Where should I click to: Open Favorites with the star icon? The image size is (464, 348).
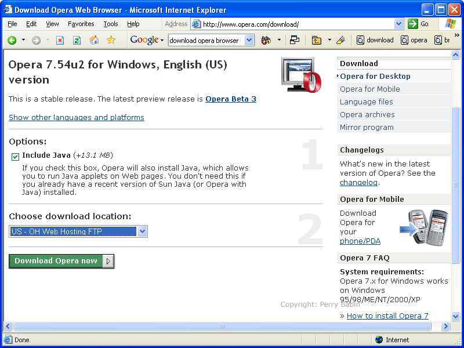click(111, 40)
